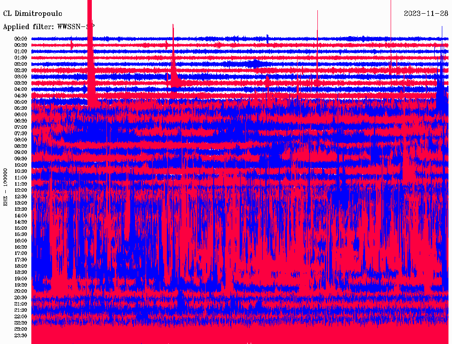Select the 19:00 time row label

coord(21,279)
